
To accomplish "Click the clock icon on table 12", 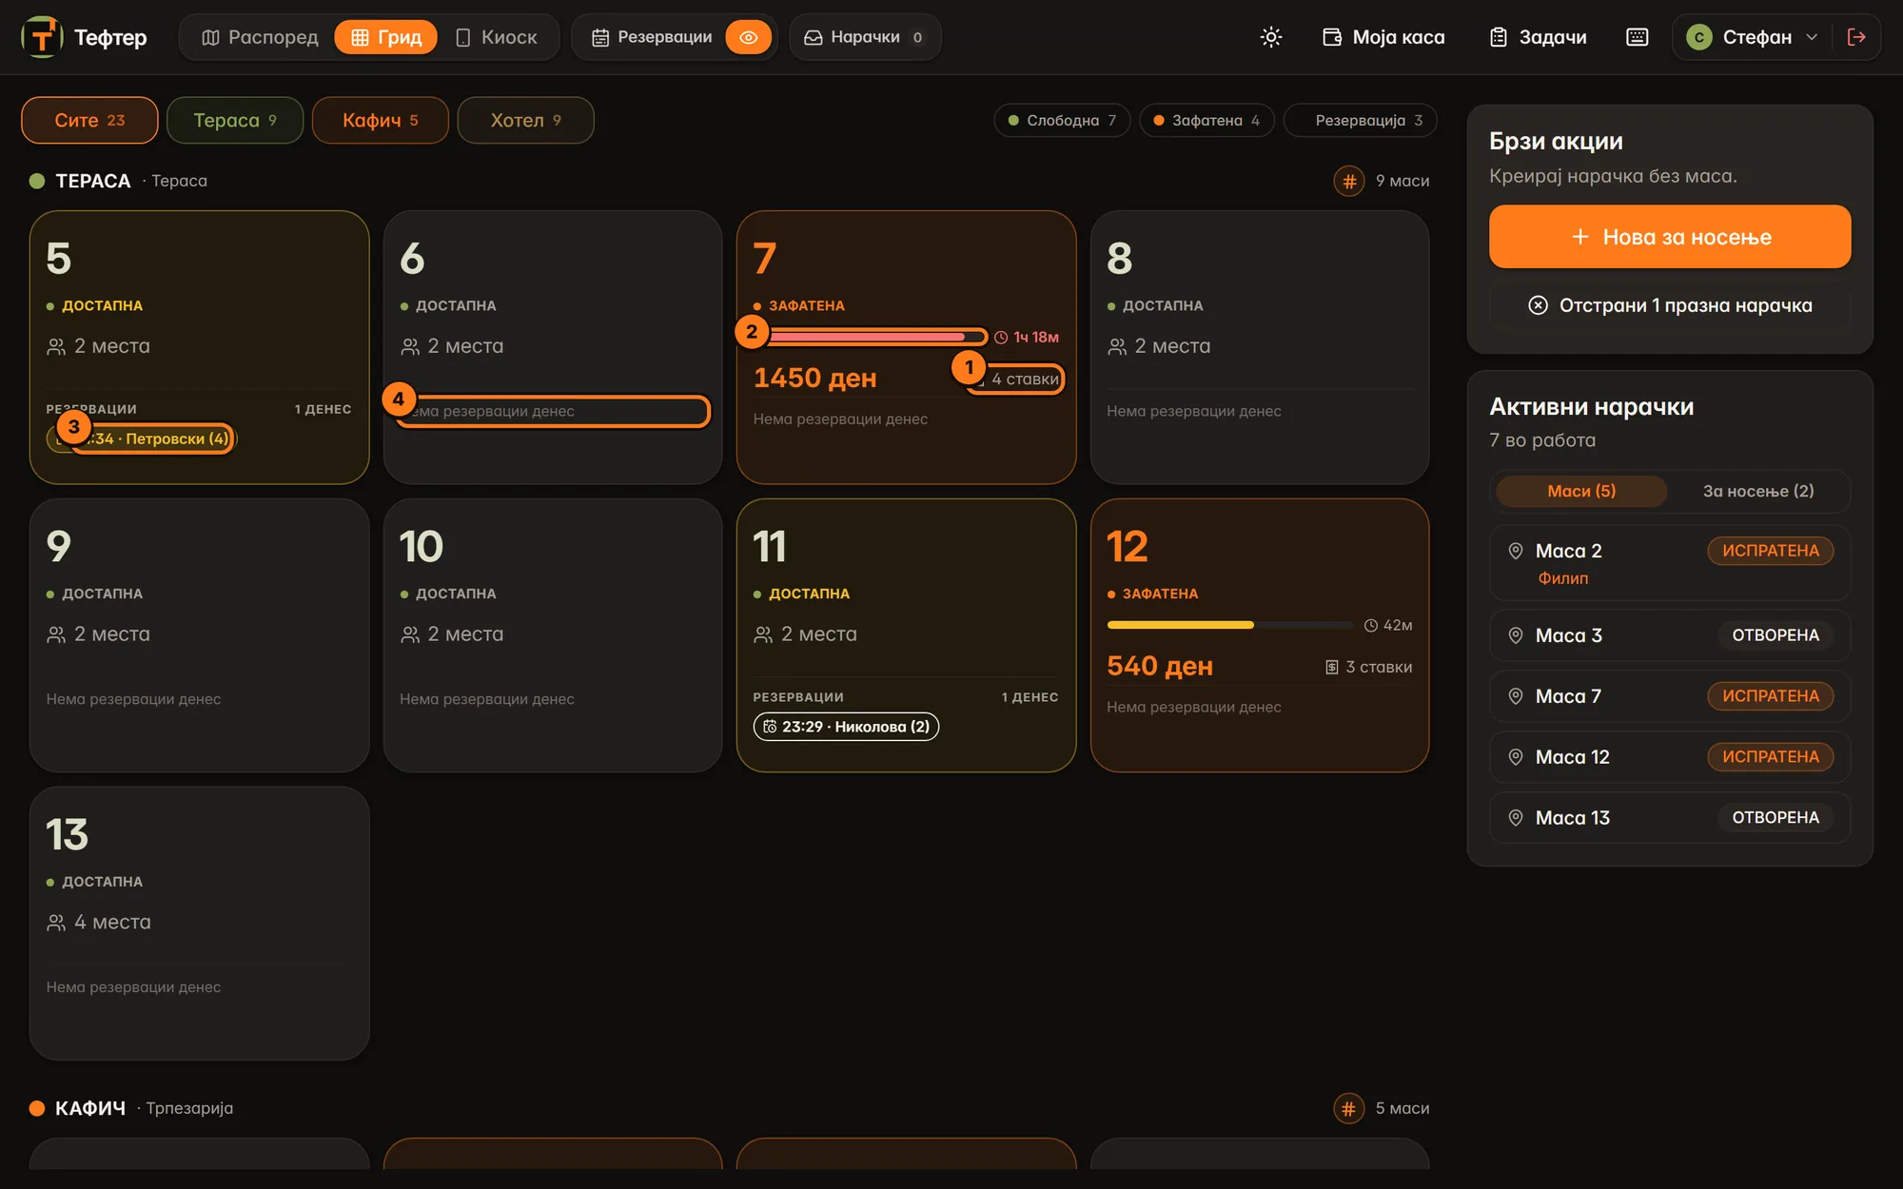I will (1371, 625).
